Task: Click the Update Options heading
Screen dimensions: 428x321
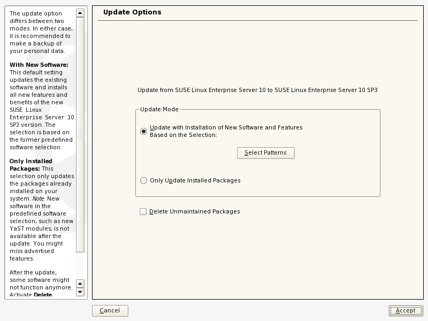Action: (132, 12)
